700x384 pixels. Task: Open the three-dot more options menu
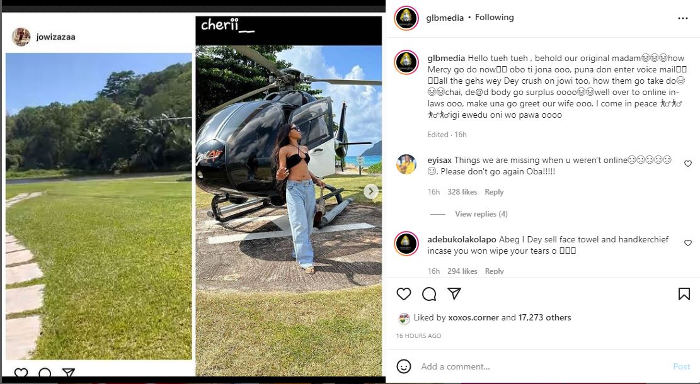click(x=682, y=18)
